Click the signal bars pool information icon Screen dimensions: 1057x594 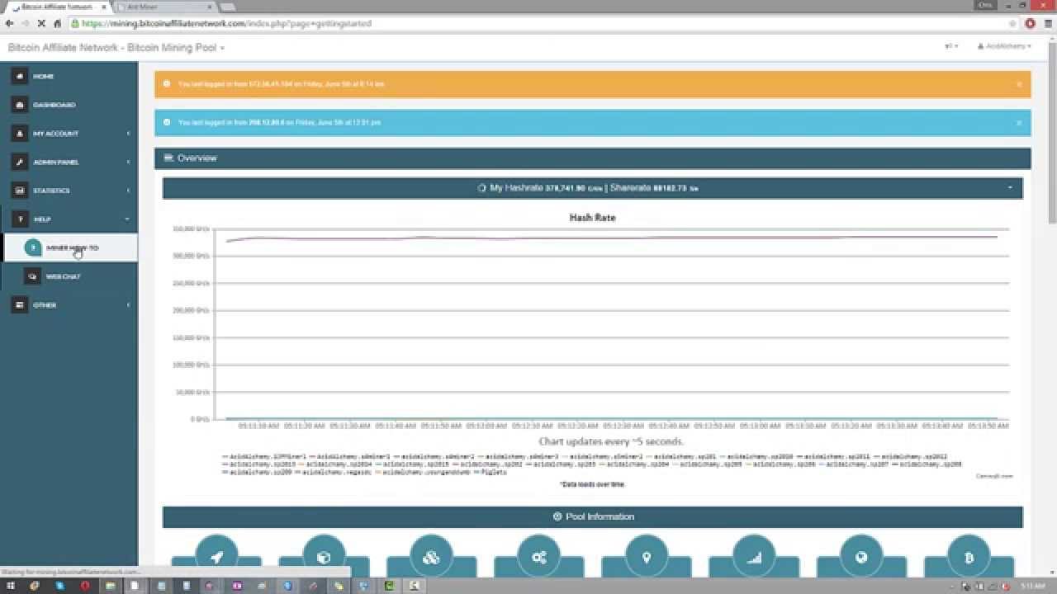754,557
